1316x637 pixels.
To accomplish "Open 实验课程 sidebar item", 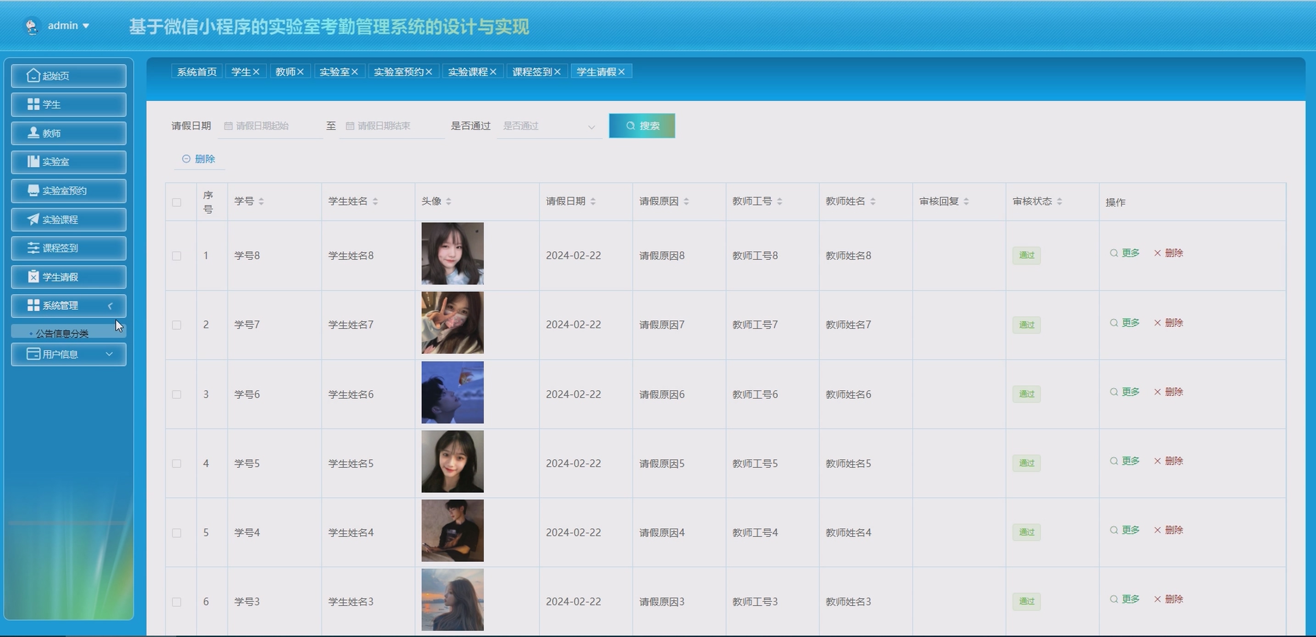I will point(68,219).
